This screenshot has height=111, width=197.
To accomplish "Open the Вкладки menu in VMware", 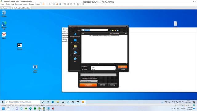I will [x=31, y=4].
